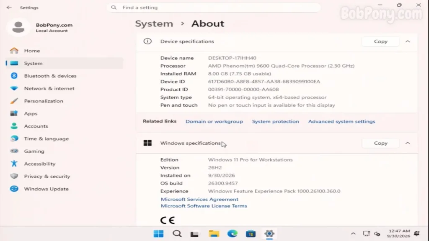429x241 pixels.
Task: Click the Personalization paintbrush icon
Action: tap(14, 101)
